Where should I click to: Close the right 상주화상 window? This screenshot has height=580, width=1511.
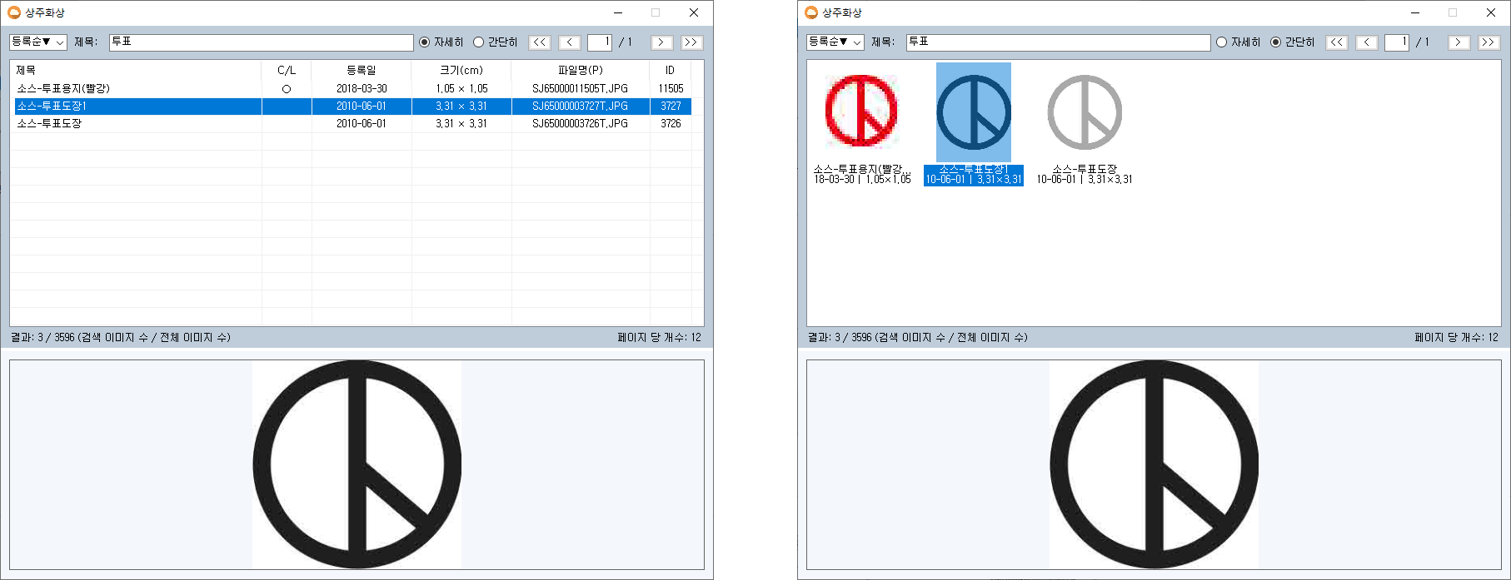click(x=1491, y=12)
